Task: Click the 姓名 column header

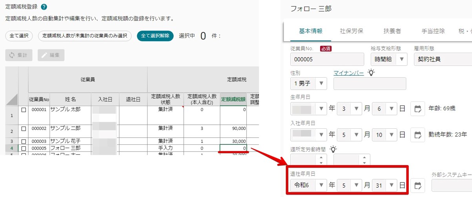Action: (x=70, y=99)
